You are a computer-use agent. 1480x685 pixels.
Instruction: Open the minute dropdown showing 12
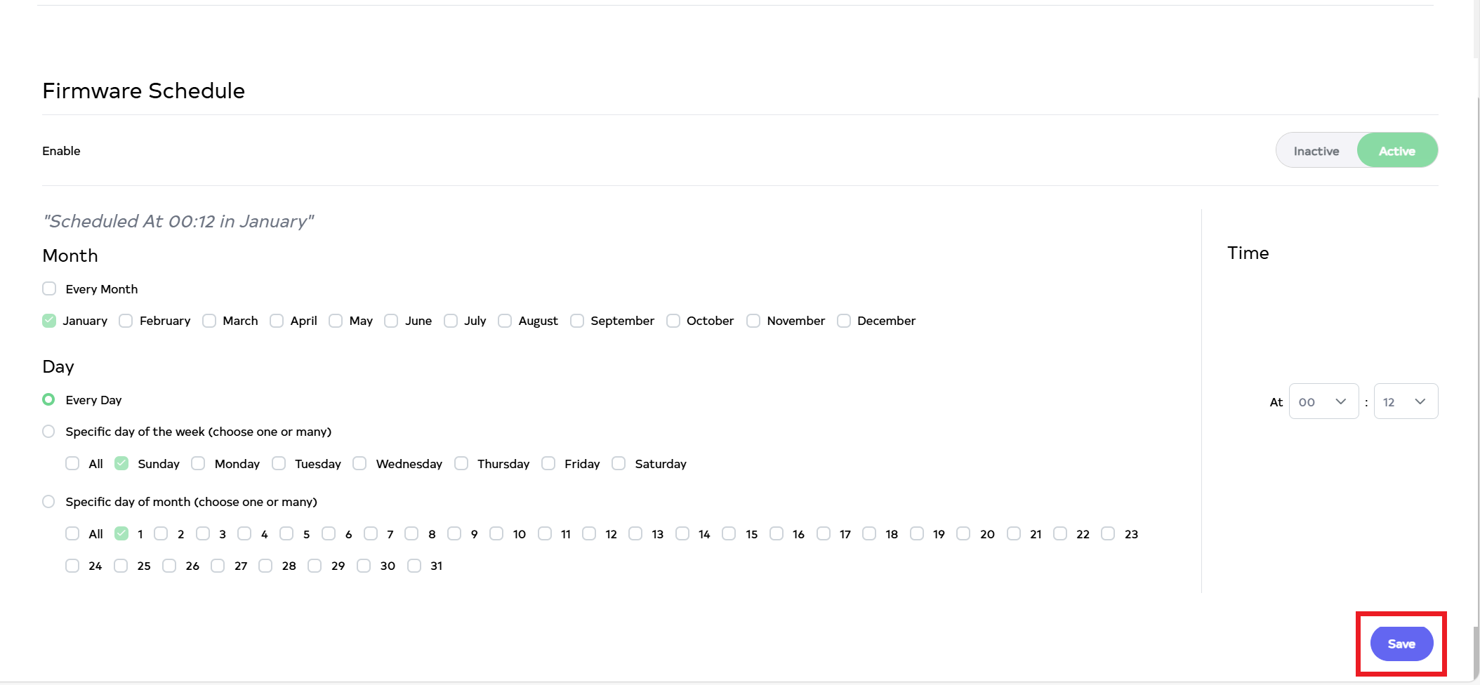click(x=1405, y=401)
